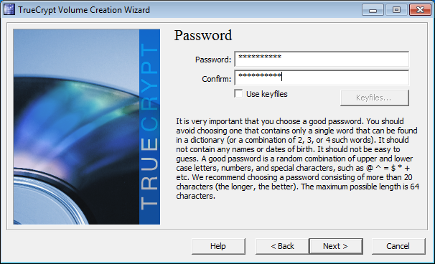Click the large 'Password' heading
The width and height of the screenshot is (435, 264).
(x=203, y=35)
